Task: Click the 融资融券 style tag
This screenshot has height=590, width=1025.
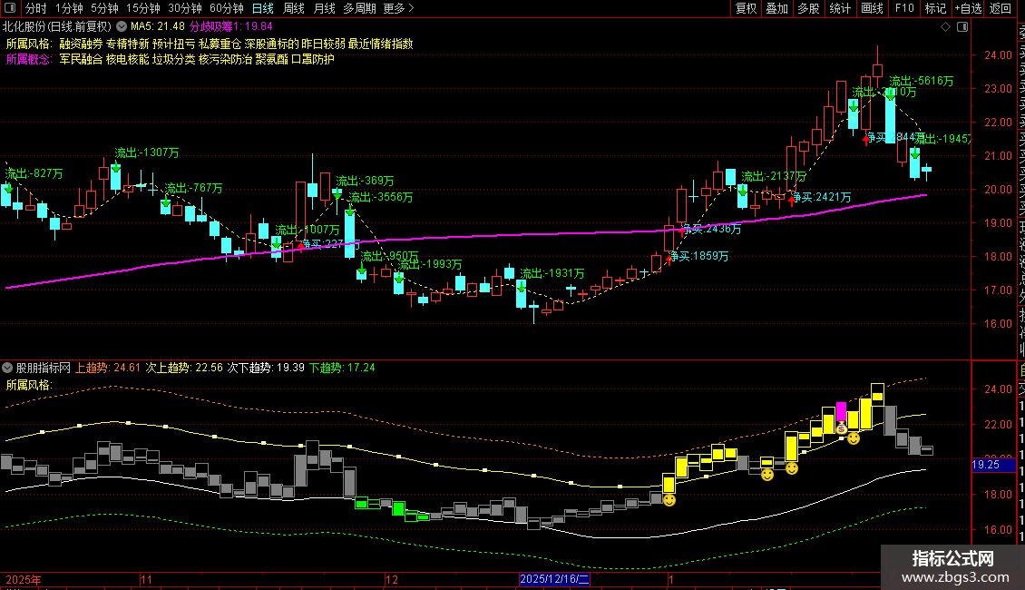Action: click(x=81, y=44)
